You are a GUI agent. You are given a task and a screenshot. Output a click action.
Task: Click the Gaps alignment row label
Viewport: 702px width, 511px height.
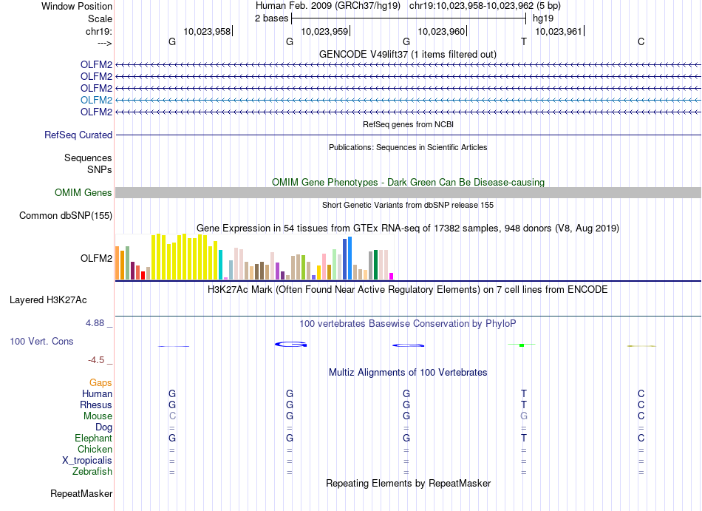click(100, 382)
